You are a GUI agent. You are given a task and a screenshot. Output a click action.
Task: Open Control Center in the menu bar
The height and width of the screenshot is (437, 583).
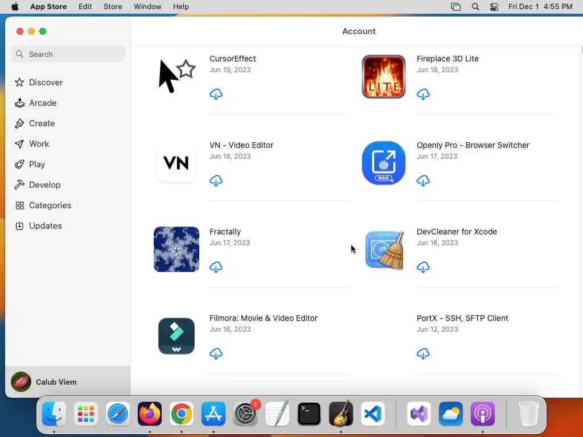(494, 7)
